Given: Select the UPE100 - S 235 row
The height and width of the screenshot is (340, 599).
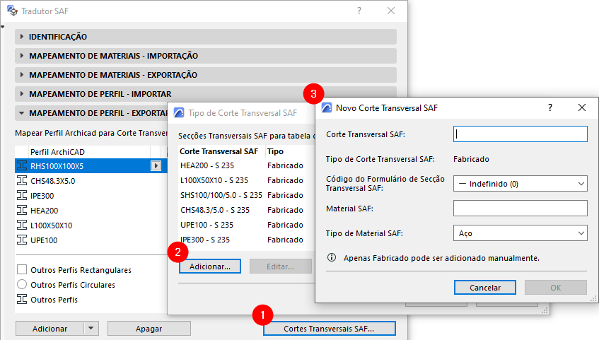Looking at the screenshot, I should coord(246,225).
